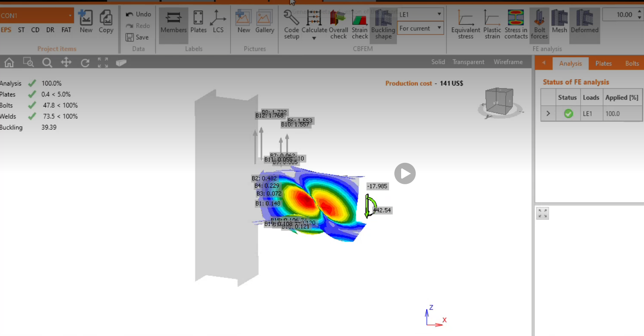This screenshot has width=644, height=336.
Task: Expand the lower right panel icon
Action: coord(543,213)
